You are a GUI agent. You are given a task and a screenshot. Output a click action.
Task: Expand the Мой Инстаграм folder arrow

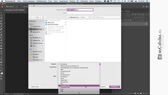point(65,25)
